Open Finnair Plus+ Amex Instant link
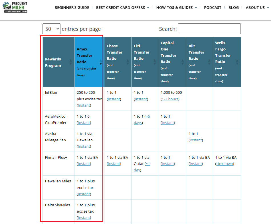Screen dimensions: 271x224 pos(84,164)
